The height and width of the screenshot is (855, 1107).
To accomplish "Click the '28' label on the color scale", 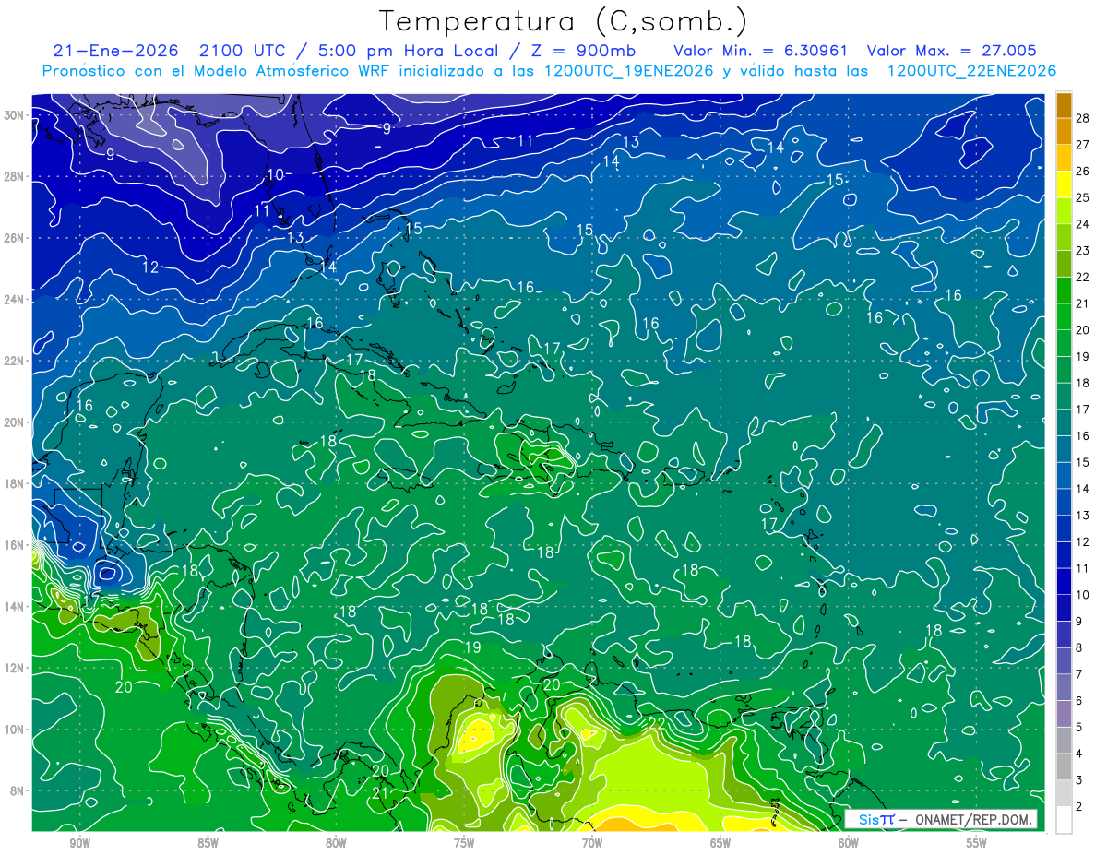I will point(1083,118).
